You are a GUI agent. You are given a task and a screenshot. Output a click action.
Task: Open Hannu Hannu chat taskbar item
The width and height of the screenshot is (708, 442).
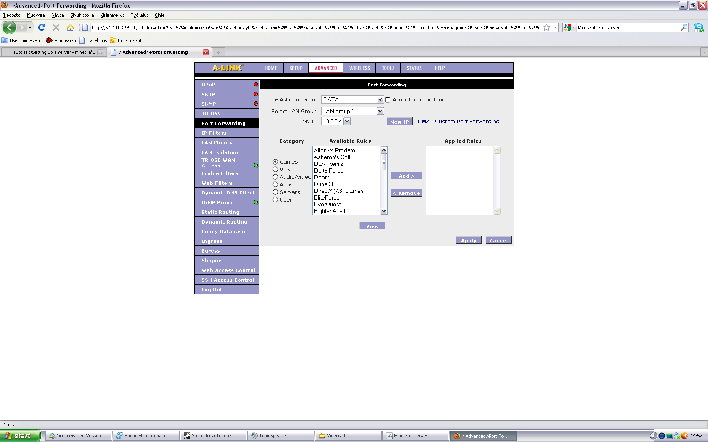tap(146, 436)
